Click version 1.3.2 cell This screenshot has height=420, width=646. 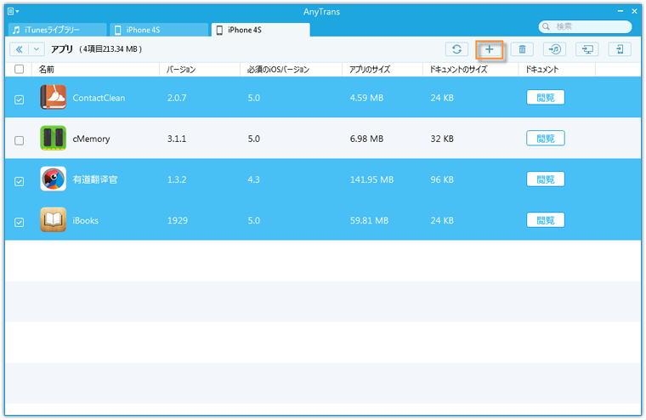click(177, 179)
